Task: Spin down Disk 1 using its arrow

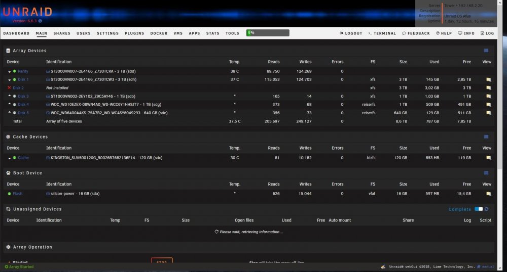Action: click(x=9, y=80)
